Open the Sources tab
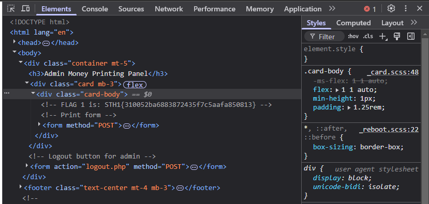 [131, 9]
